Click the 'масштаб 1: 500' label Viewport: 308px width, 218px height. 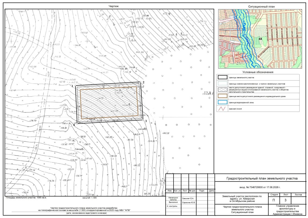click(89, 198)
